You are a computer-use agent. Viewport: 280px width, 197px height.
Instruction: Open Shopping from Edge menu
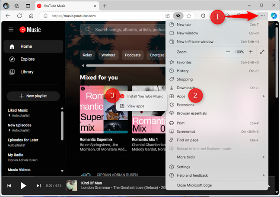[217, 79]
